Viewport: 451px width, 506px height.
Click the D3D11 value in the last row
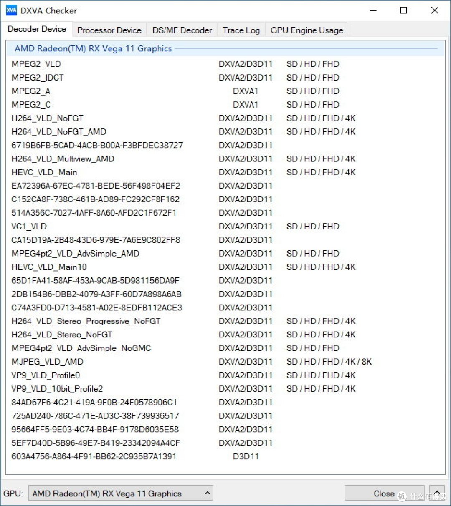246,456
